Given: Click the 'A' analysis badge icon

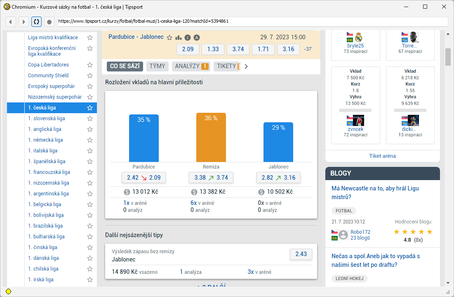Looking at the screenshot, I should (197, 38).
